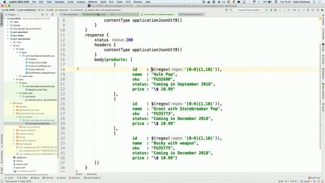Viewport: 325px width, 183px height.
Task: Click the Apple menu icon
Action: pos(5,2)
